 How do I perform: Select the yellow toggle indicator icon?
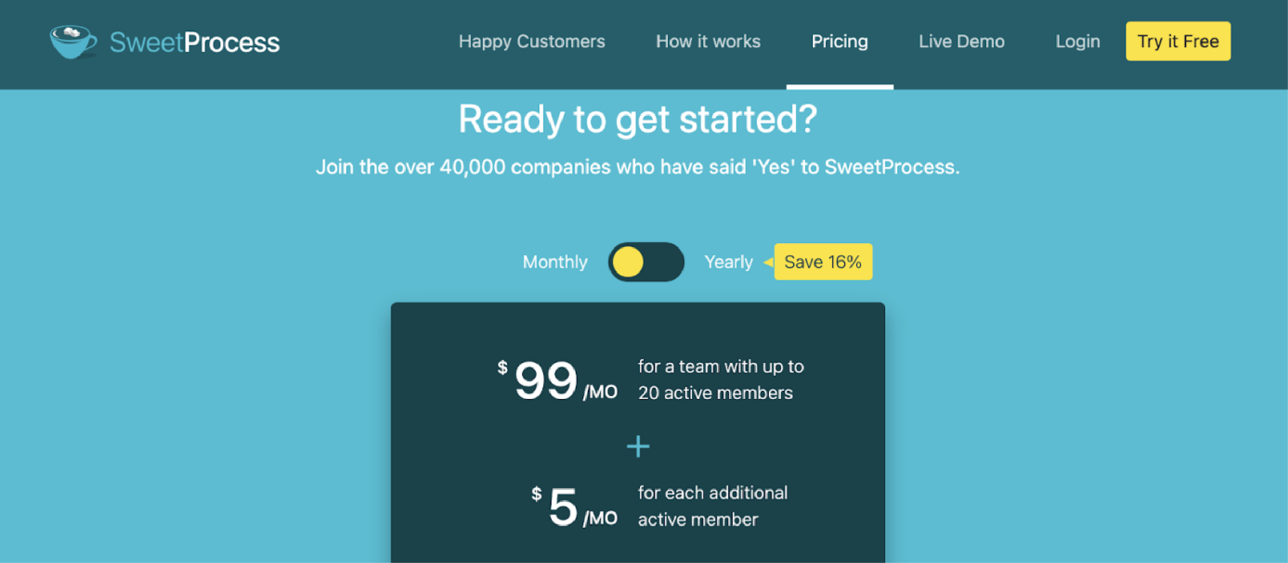(x=629, y=262)
